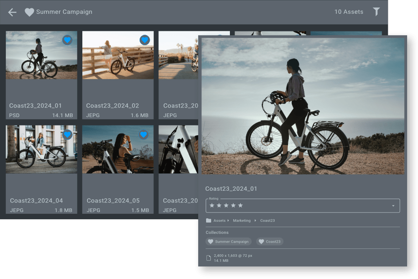The image size is (418, 279).
Task: Select the Coast23_2024_02 fence photo thumbnail
Action: pos(118,55)
